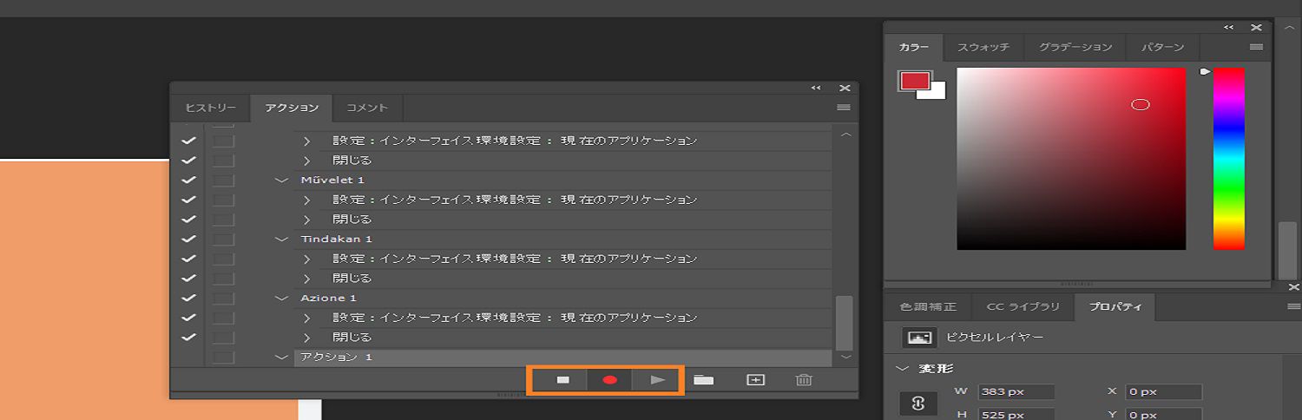Uncheck the checkmark for Tindakan 1
Image resolution: width=1302 pixels, height=420 pixels.
pos(188,239)
